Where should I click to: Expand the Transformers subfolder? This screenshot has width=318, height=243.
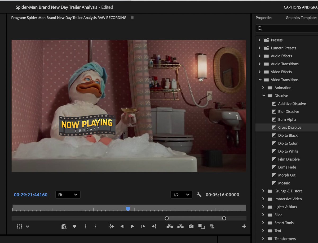click(263, 238)
